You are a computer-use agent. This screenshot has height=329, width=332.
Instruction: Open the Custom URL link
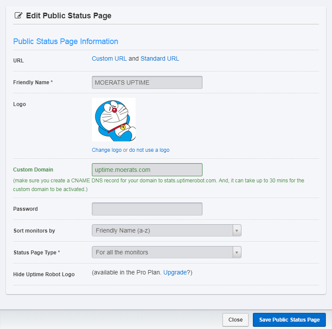109,58
